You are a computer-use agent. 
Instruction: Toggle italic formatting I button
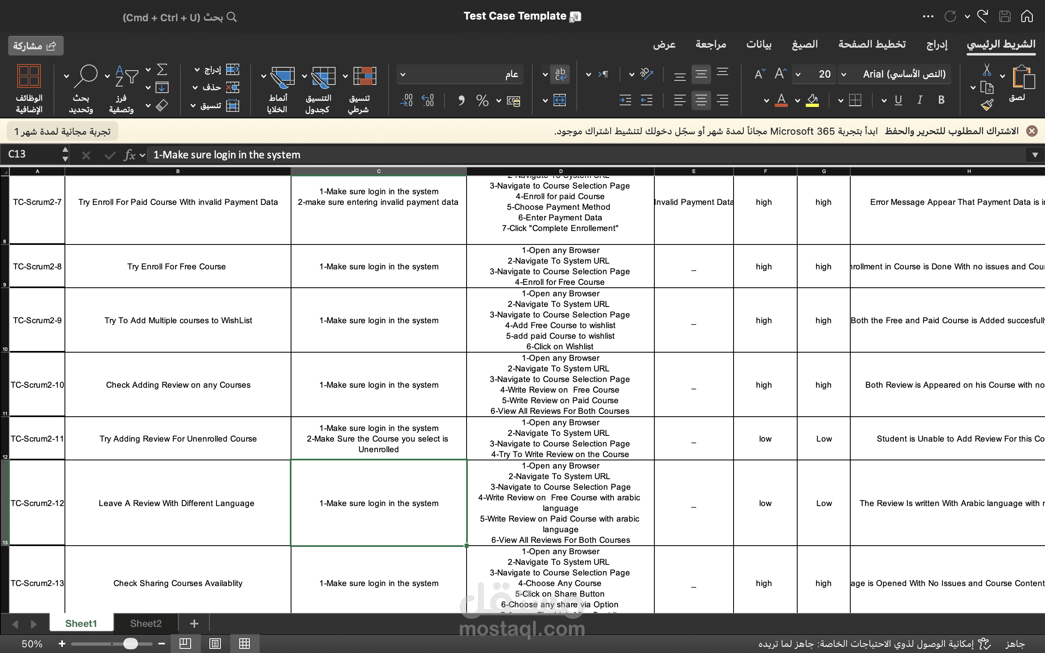coord(919,100)
